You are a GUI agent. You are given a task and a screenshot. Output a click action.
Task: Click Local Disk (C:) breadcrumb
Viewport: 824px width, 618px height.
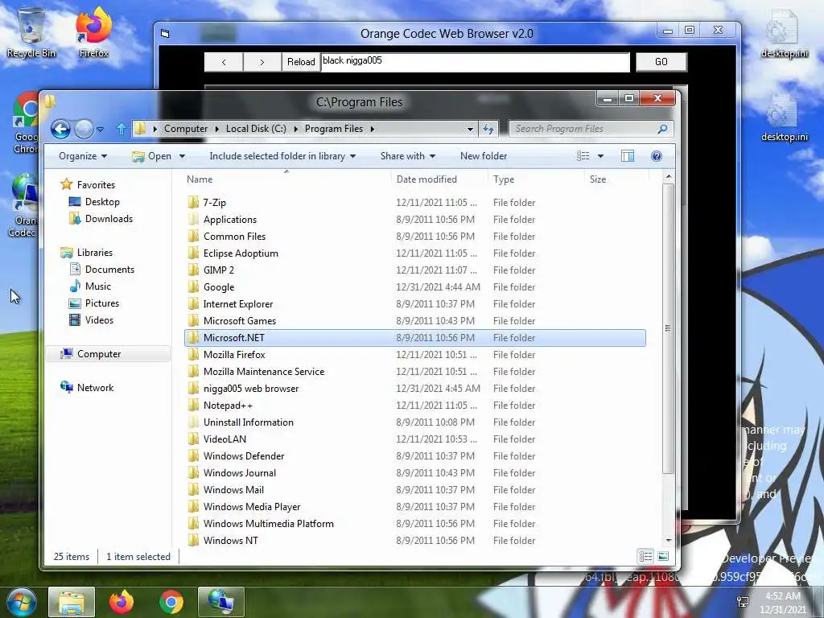click(256, 129)
